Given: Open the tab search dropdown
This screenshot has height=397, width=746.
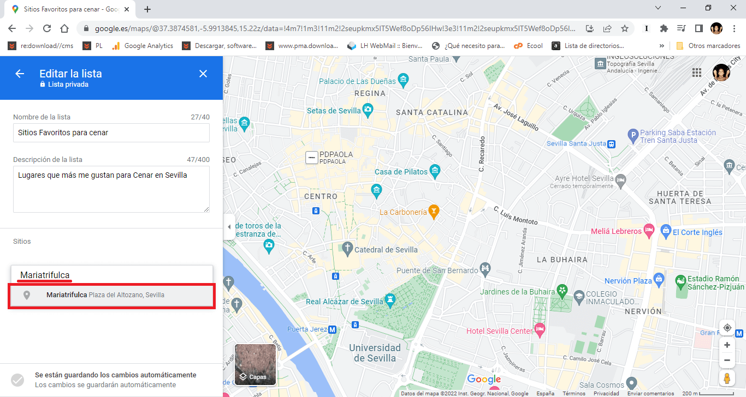Looking at the screenshot, I should (x=658, y=8).
